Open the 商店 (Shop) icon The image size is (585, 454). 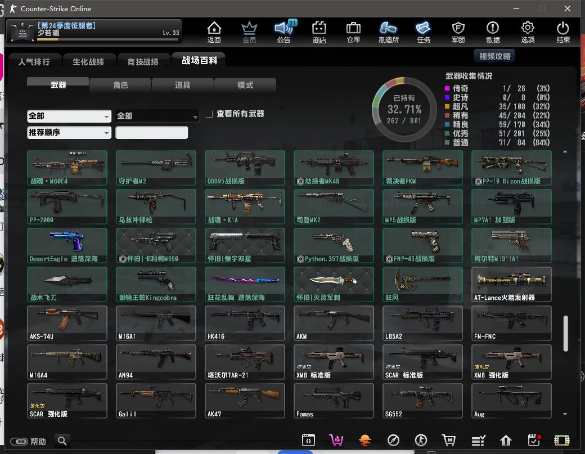(319, 32)
